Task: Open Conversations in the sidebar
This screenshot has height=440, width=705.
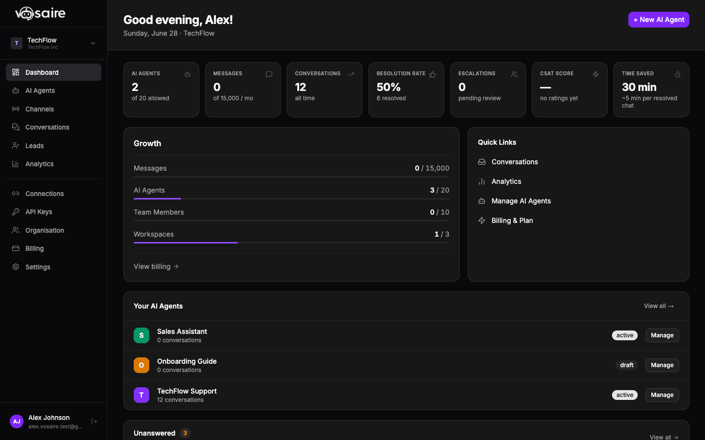Action: [53, 127]
